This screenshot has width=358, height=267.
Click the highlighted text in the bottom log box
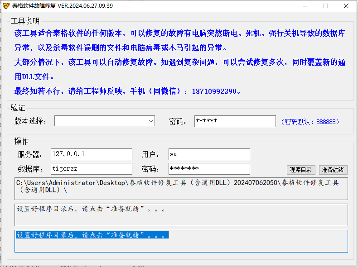[x=92, y=235]
